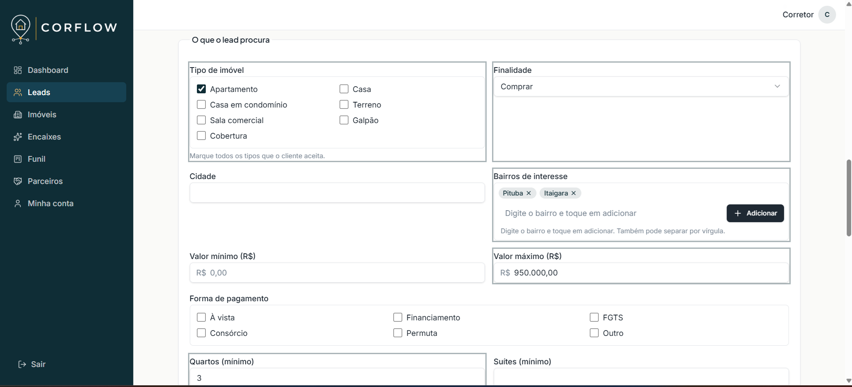Click the Sair logout link
Screen dimensions: 852x387
32,364
